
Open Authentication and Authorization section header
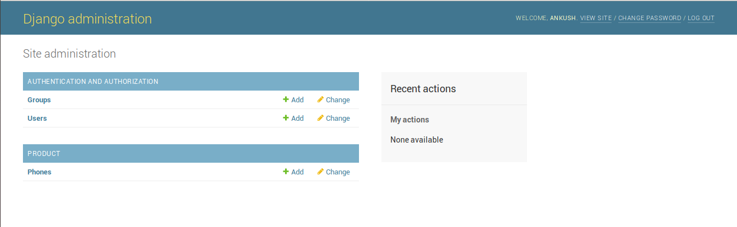click(93, 82)
